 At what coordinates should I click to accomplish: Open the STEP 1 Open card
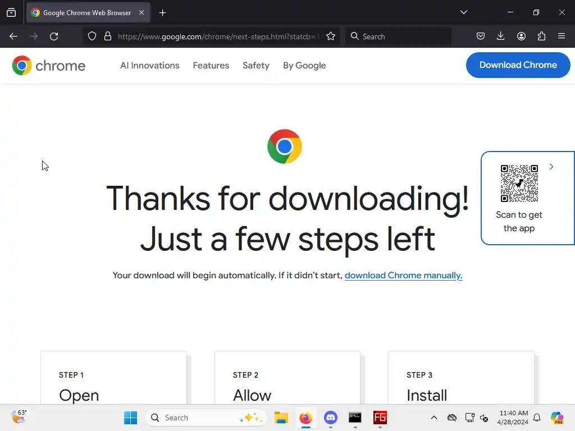click(x=113, y=378)
